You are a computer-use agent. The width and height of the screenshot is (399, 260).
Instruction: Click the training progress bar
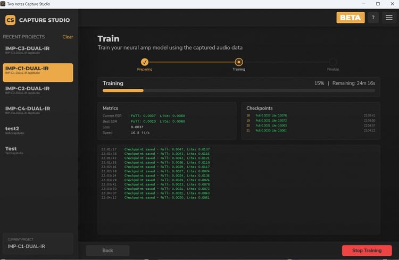pyautogui.click(x=239, y=90)
